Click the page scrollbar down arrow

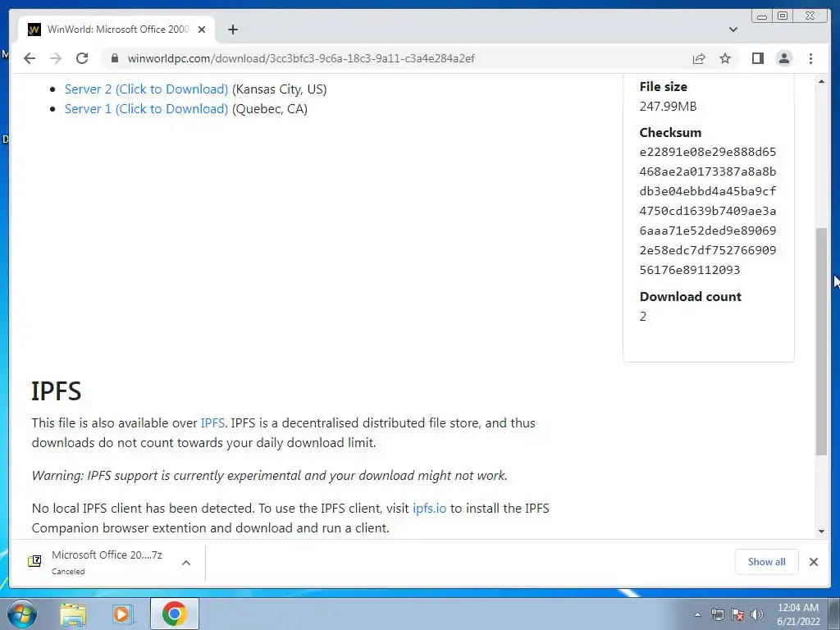tap(821, 531)
